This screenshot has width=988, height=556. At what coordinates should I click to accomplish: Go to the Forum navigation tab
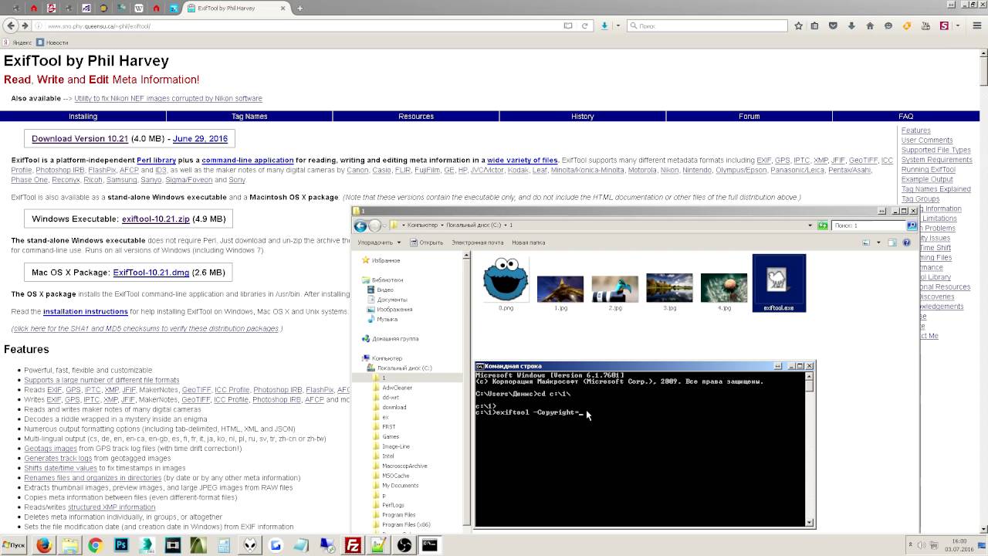(749, 116)
